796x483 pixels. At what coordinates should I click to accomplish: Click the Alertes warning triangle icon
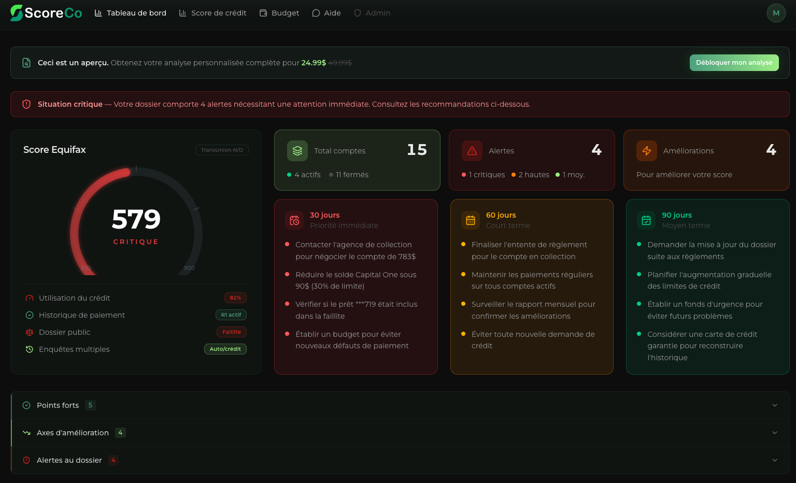pyautogui.click(x=472, y=151)
